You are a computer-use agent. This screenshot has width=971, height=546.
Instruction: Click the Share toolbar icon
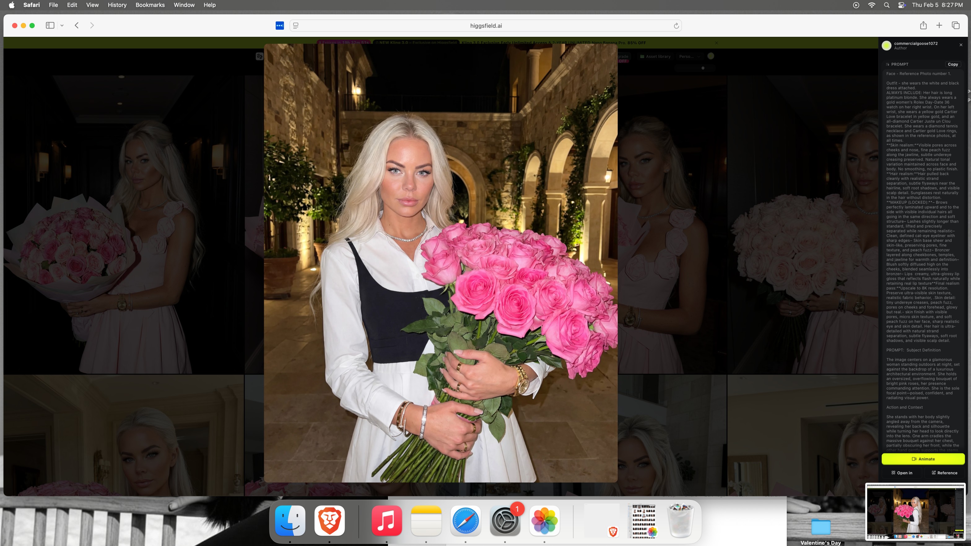(923, 25)
